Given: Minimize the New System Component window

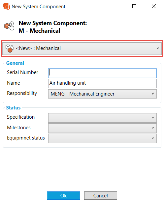Looking at the screenshot, I should [115, 6].
